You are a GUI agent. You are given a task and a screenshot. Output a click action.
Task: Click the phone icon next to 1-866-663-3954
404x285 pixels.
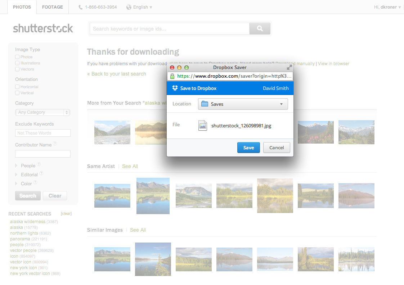[x=80, y=7]
